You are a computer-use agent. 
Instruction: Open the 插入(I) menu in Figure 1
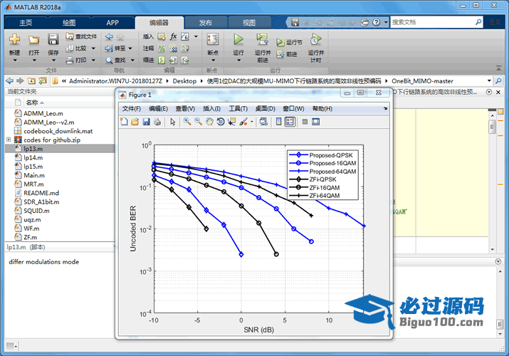tap(211, 108)
